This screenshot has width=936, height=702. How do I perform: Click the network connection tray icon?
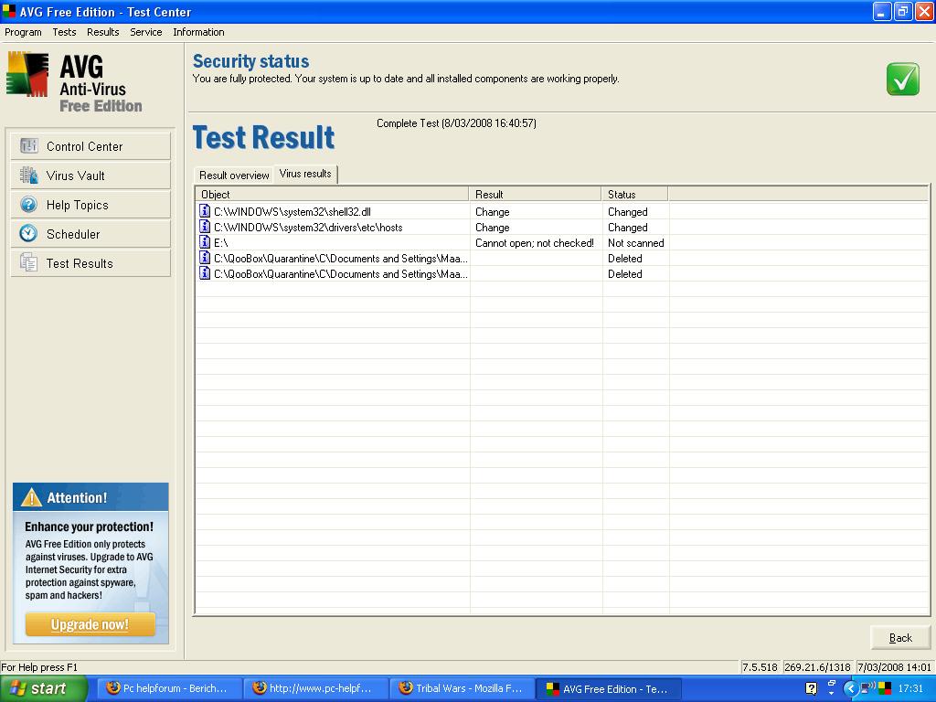868,688
